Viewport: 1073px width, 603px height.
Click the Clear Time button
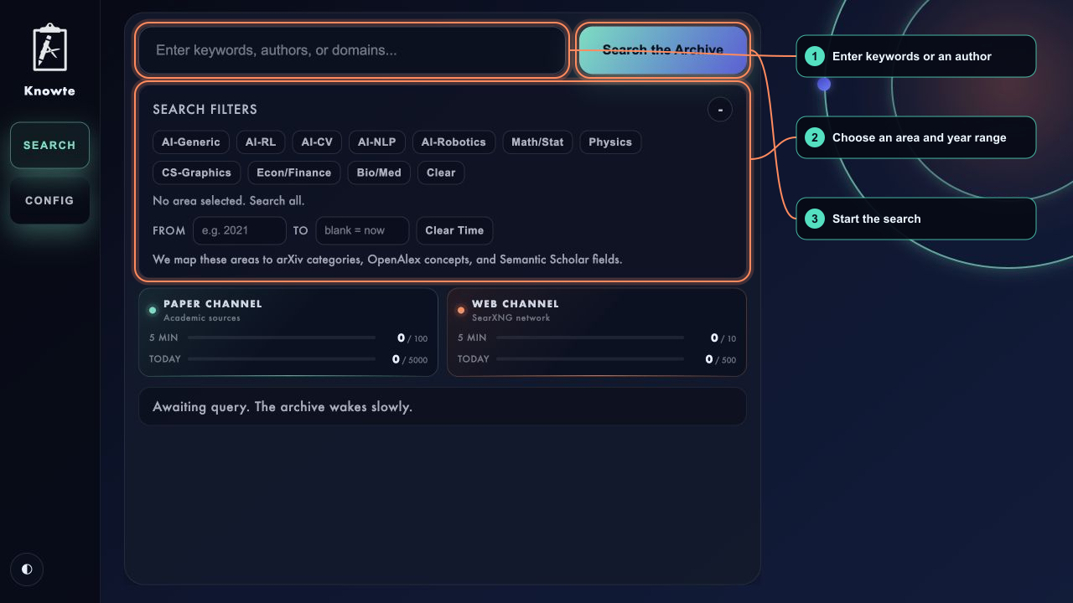tap(454, 230)
